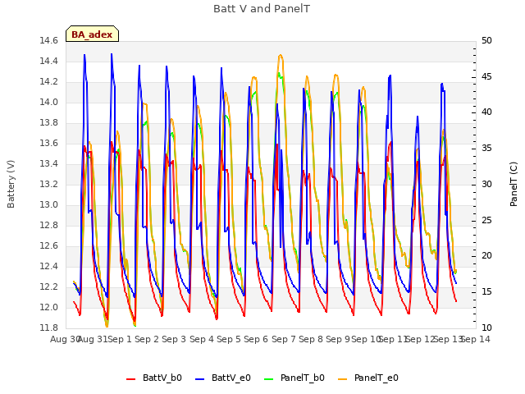
Task: Click the 11.8 battery axis tick label
Action: point(48,328)
